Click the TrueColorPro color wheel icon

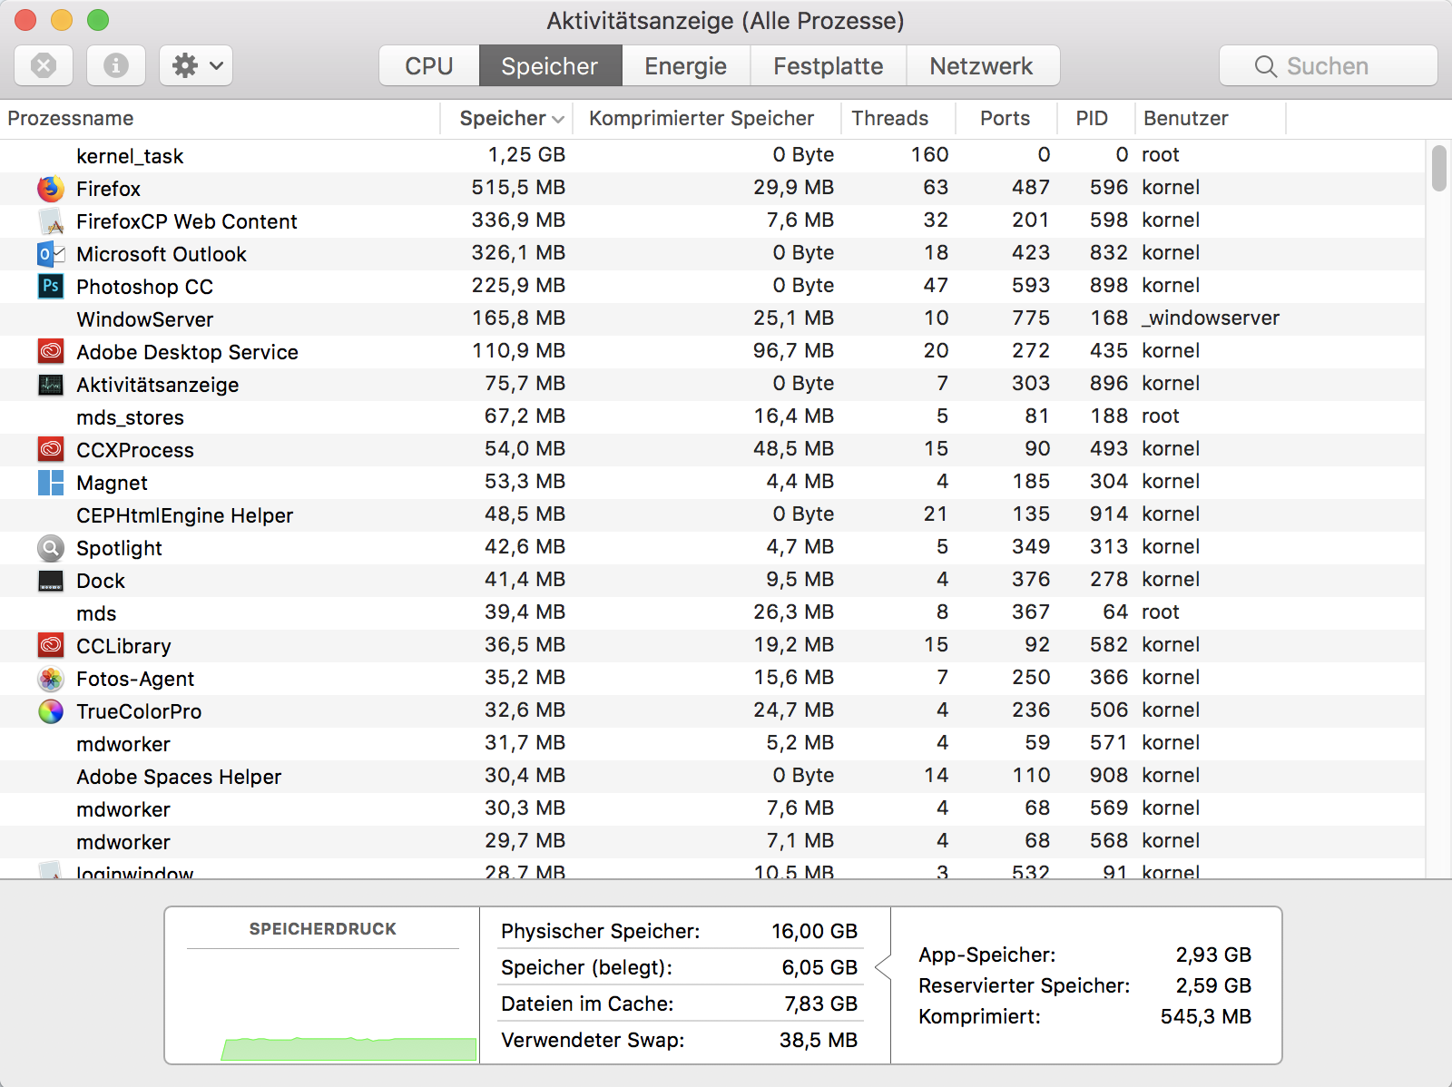click(x=51, y=711)
